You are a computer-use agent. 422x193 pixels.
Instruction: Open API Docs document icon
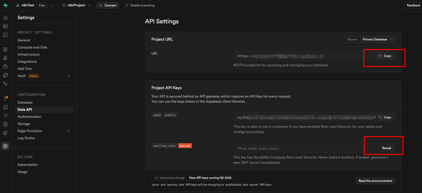(x=5, y=124)
